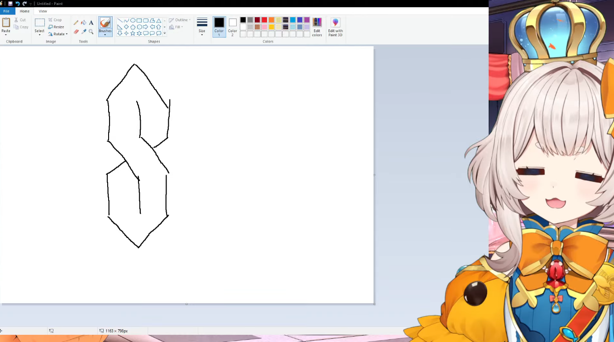Choose the Polygon shape
The image size is (614, 342).
click(152, 21)
